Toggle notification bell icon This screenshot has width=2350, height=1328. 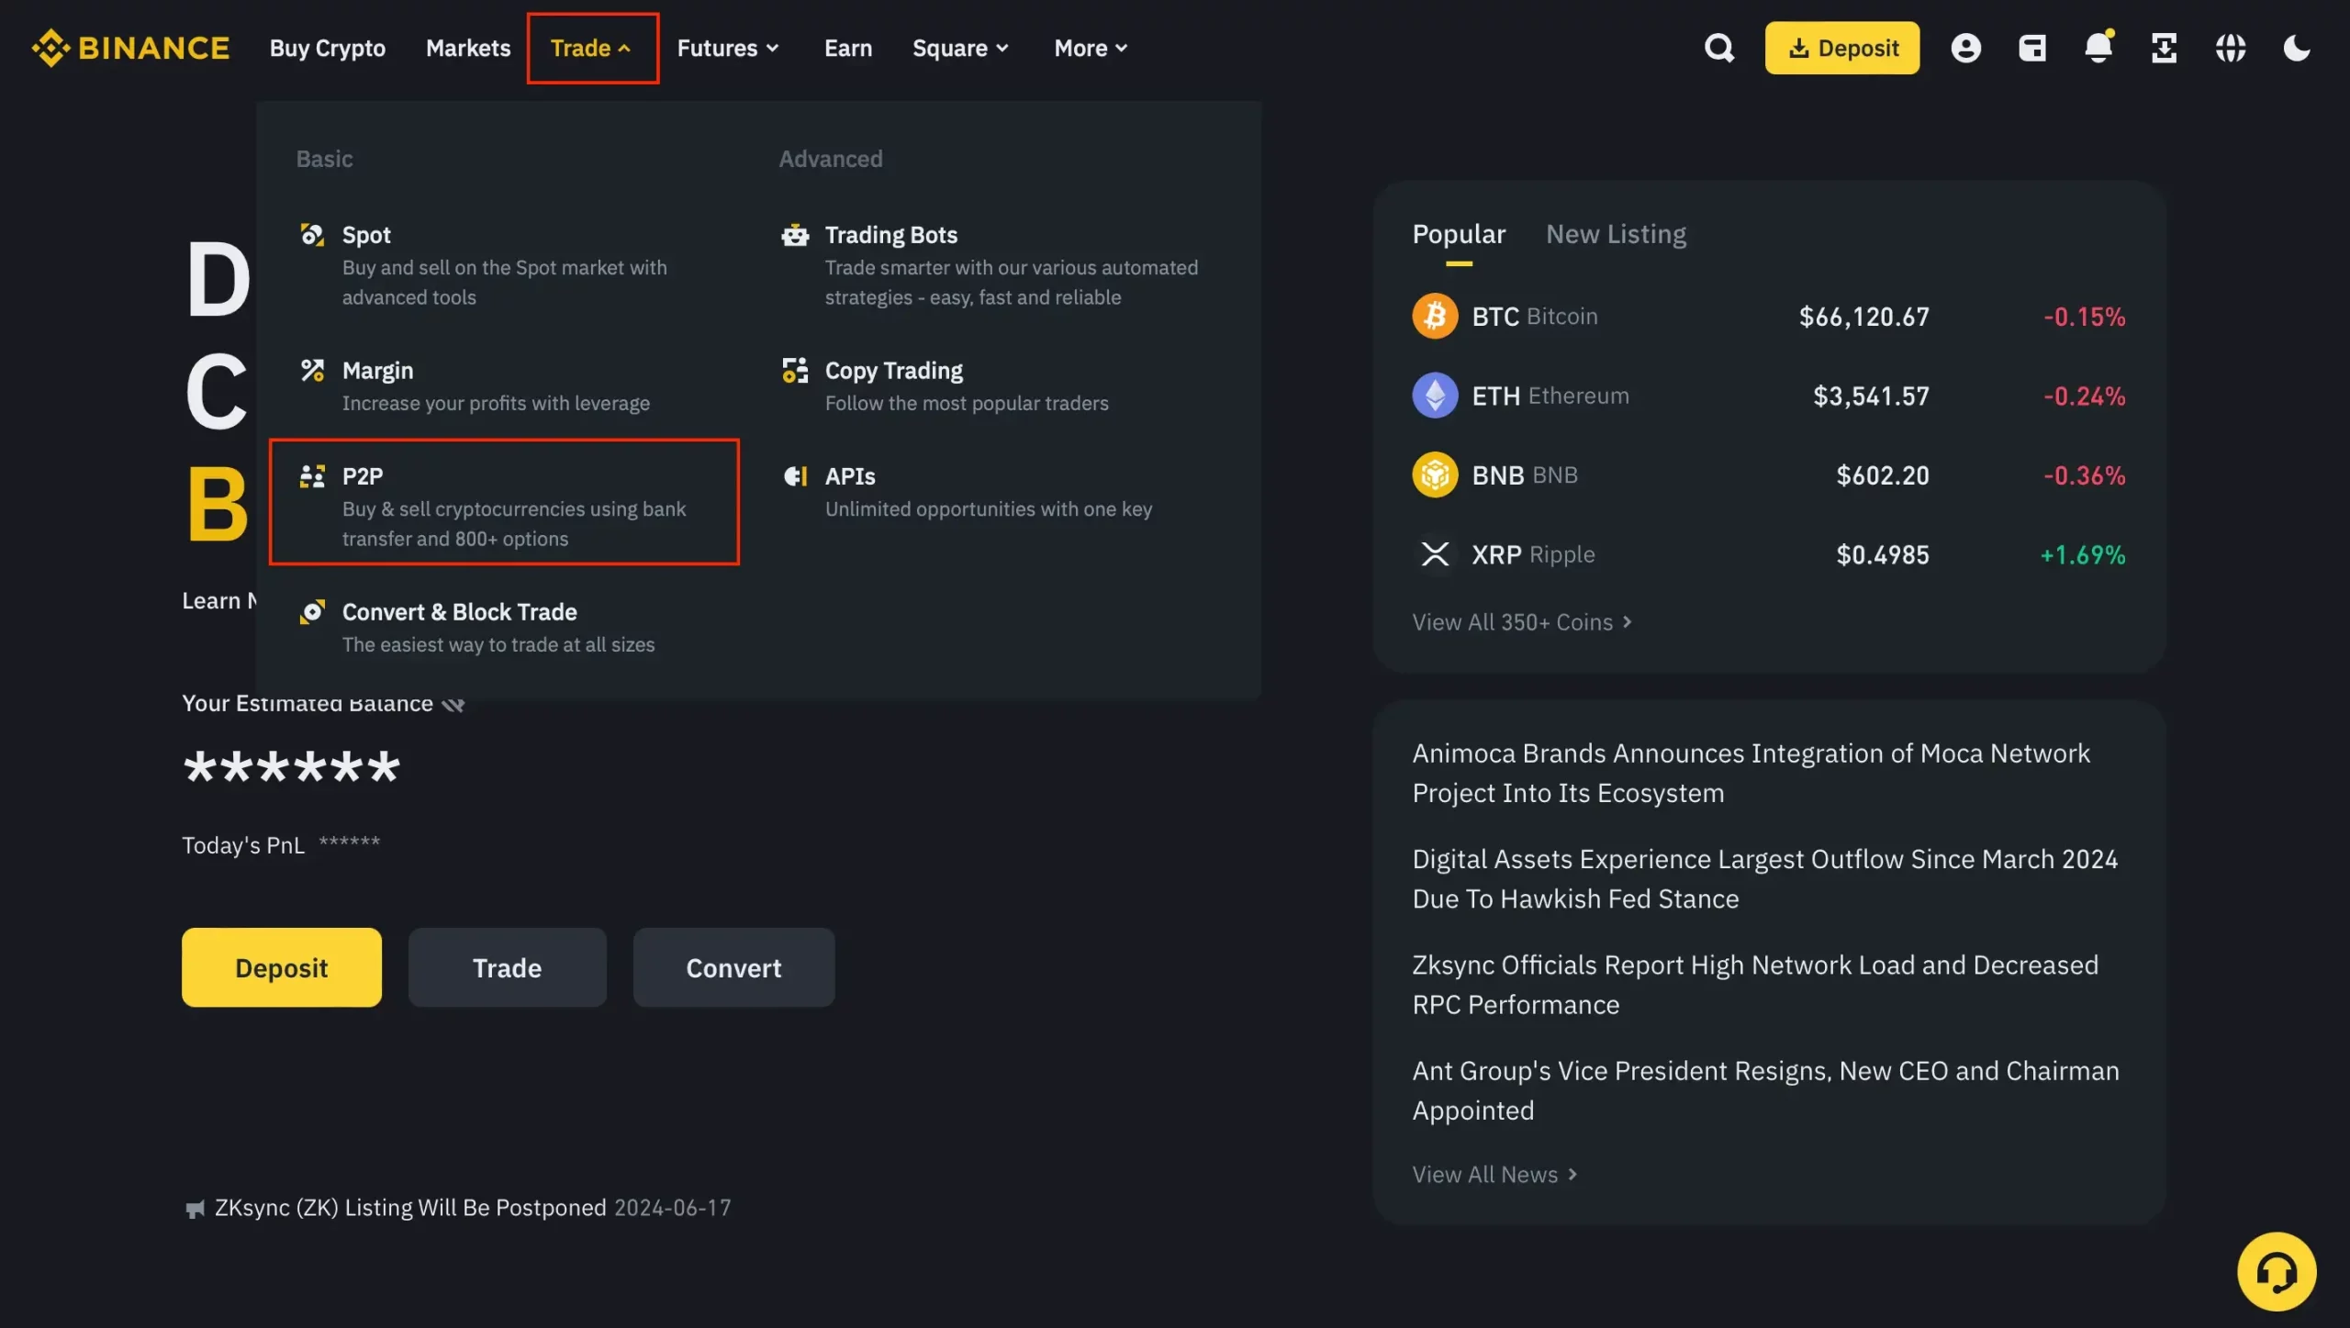(x=2098, y=47)
